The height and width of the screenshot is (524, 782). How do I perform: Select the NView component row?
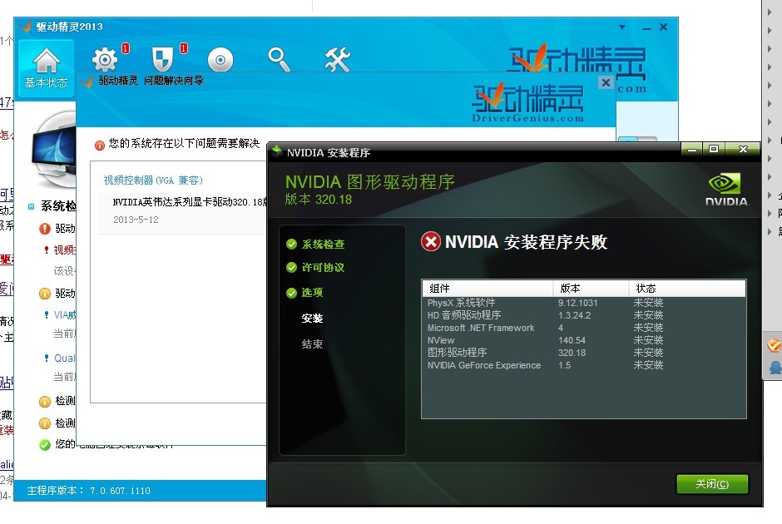(x=583, y=340)
